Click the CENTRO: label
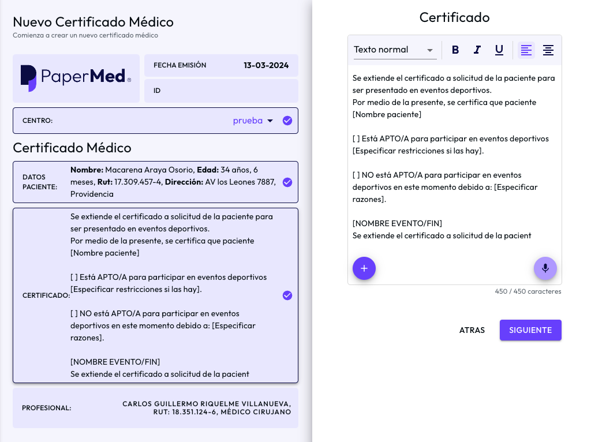The image size is (591, 442). click(38, 121)
